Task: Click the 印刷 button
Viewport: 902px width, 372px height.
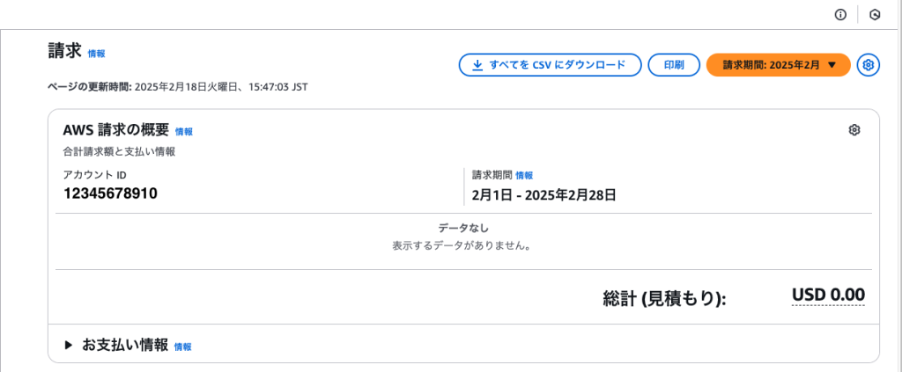Action: click(x=674, y=65)
